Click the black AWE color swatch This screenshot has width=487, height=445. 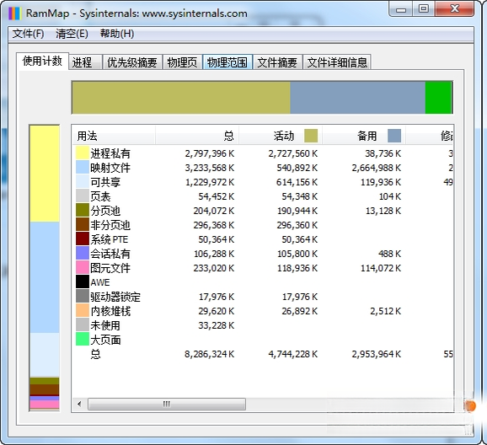pyautogui.click(x=83, y=281)
